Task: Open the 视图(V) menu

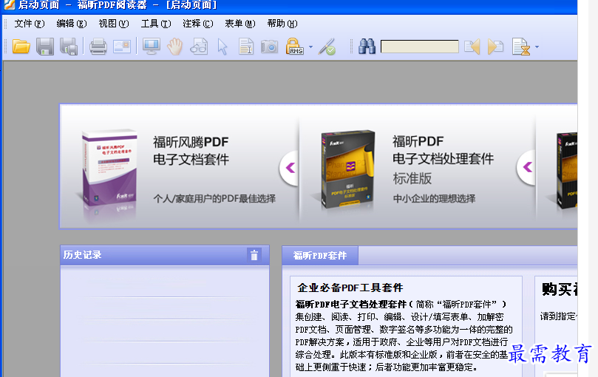Action: [114, 24]
